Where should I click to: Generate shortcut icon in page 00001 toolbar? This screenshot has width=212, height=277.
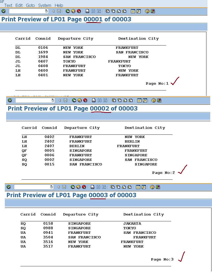pyautogui.click(x=139, y=11)
